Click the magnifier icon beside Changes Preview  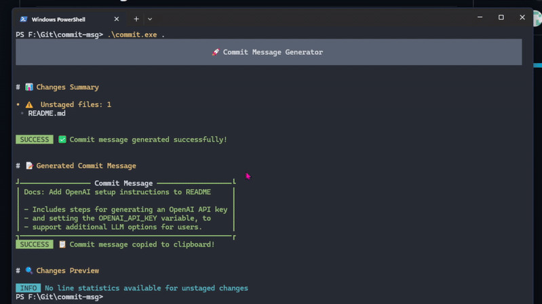coord(29,271)
